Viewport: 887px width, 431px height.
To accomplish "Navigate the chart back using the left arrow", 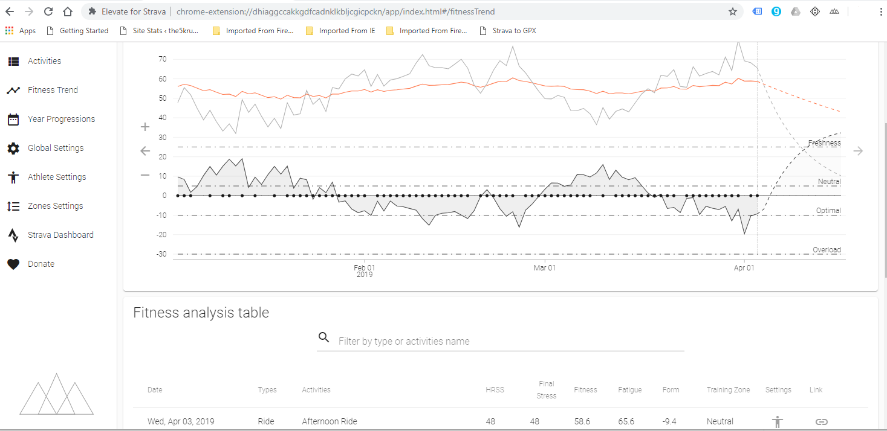I will tap(145, 150).
